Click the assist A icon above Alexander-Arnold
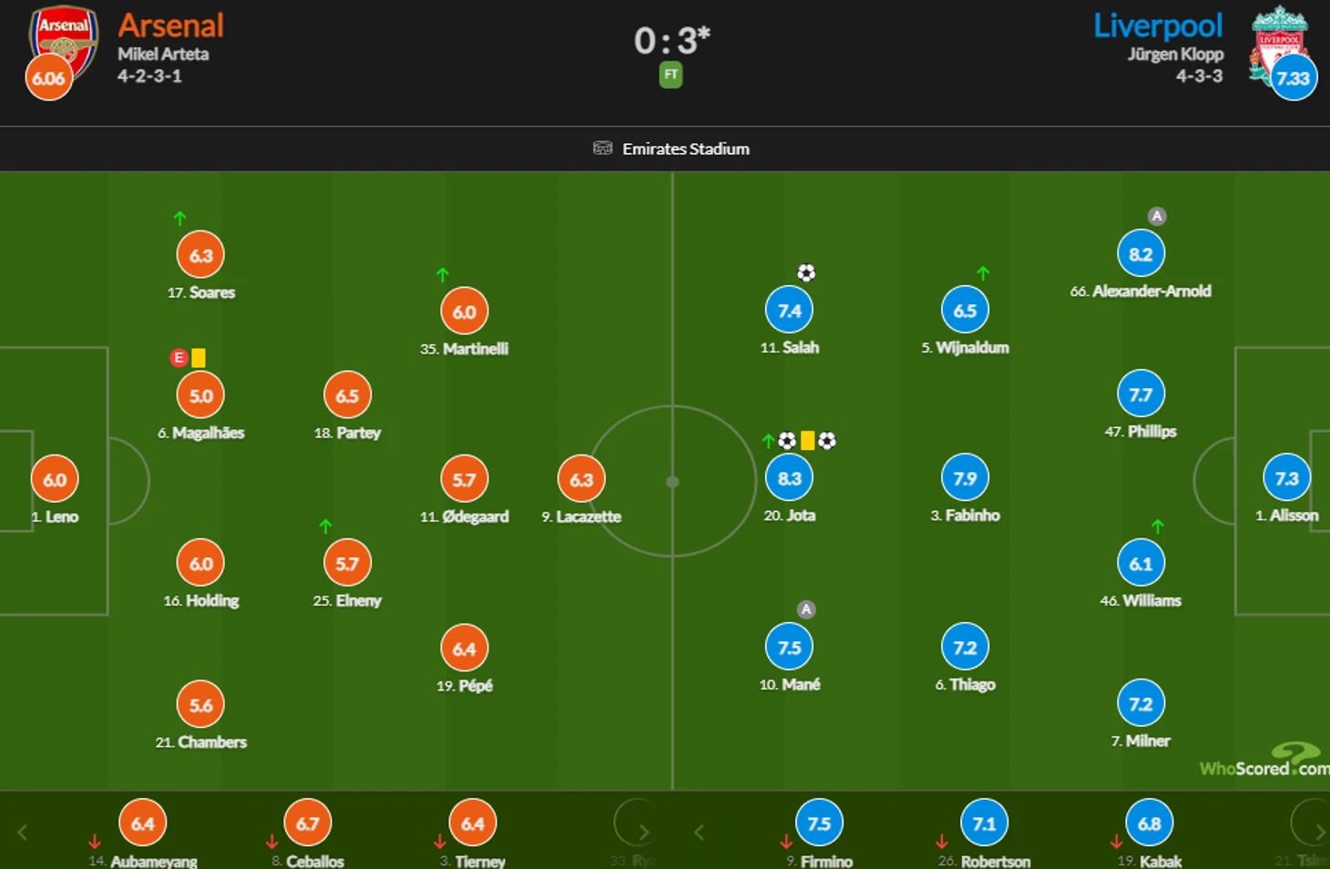This screenshot has width=1330, height=869. tap(1157, 216)
